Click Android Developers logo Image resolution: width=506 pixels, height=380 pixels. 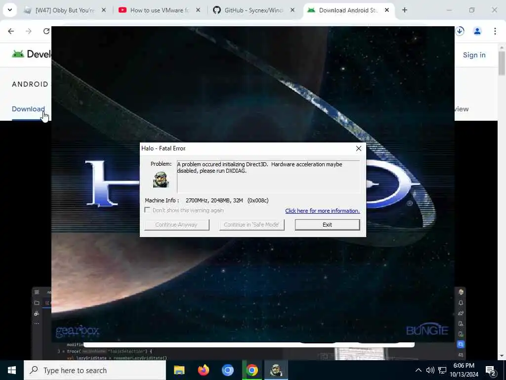pos(31,54)
